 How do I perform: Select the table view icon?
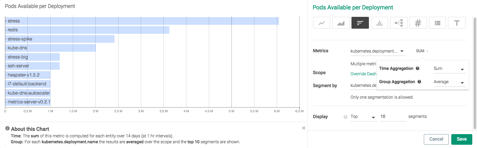[x=437, y=23]
